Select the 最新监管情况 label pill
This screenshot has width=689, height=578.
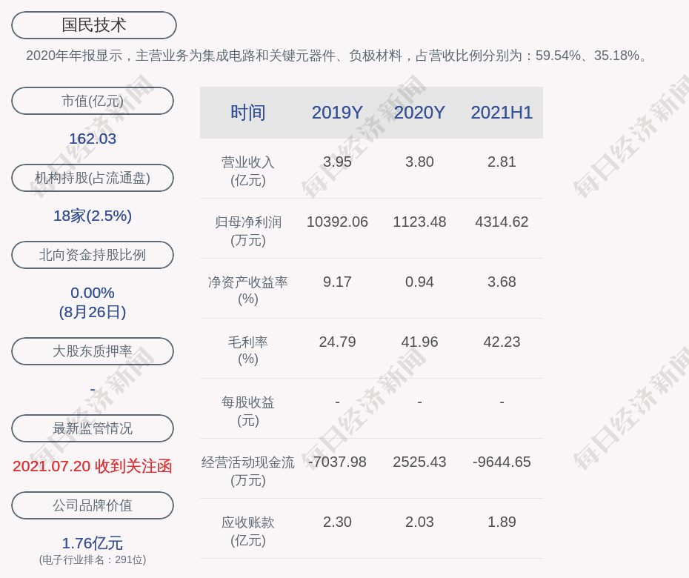click(93, 428)
